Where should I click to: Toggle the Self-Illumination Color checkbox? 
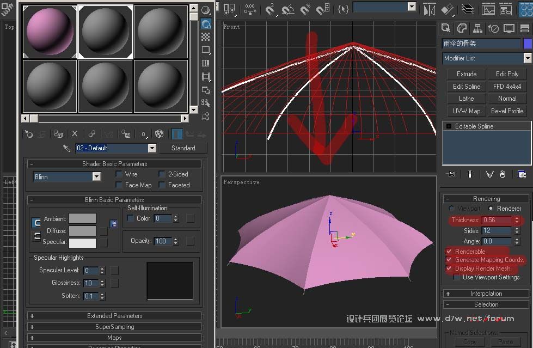[130, 218]
